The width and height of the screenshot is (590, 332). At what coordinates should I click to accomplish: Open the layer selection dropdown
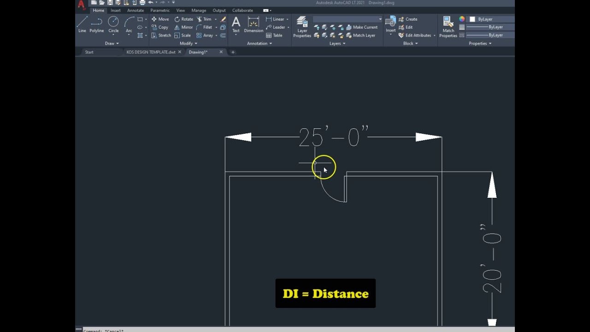[x=348, y=19]
